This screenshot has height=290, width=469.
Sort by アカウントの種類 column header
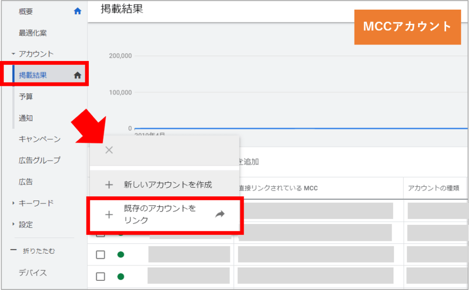[x=433, y=188]
